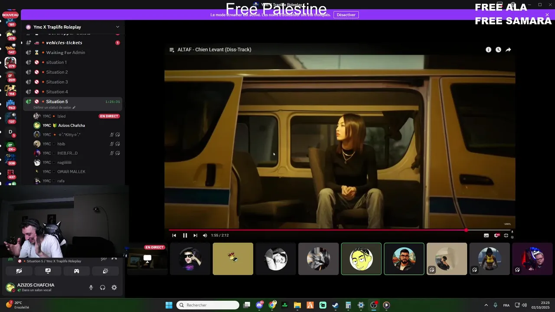Viewport: 555px width, 312px height.
Task: Open Windows Start menu
Action: tap(169, 305)
